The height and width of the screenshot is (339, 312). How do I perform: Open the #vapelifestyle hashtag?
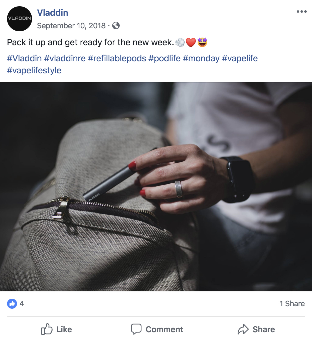pos(34,70)
